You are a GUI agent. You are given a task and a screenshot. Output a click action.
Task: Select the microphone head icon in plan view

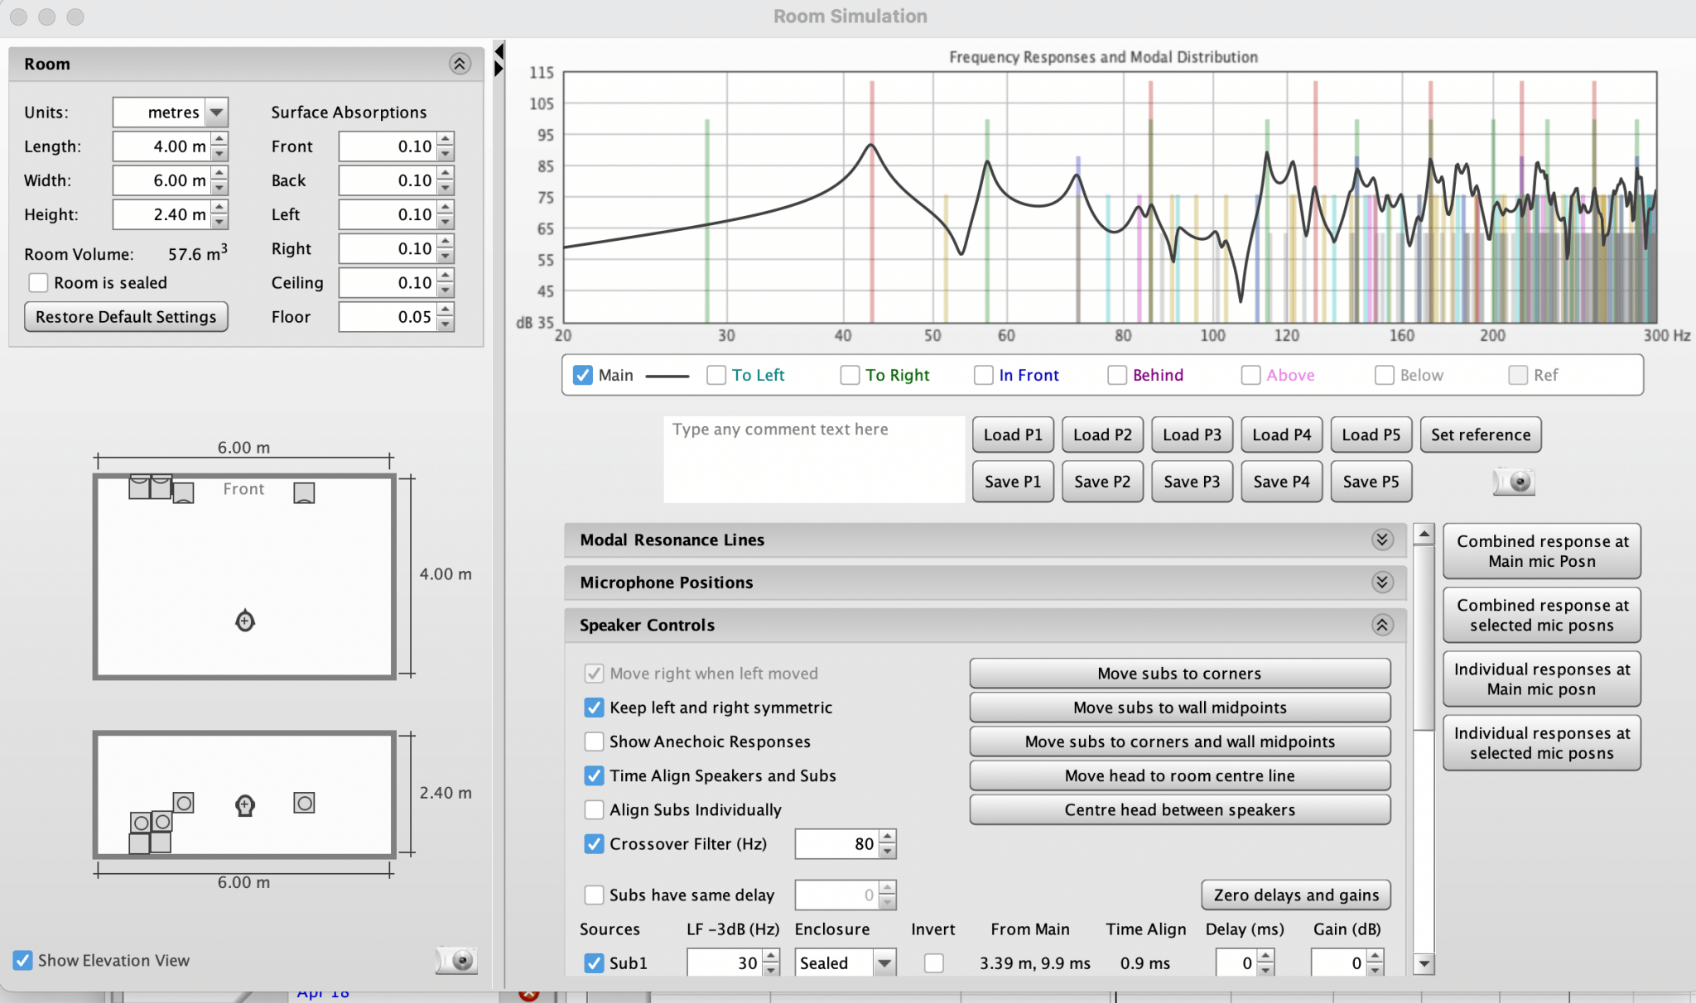245,621
